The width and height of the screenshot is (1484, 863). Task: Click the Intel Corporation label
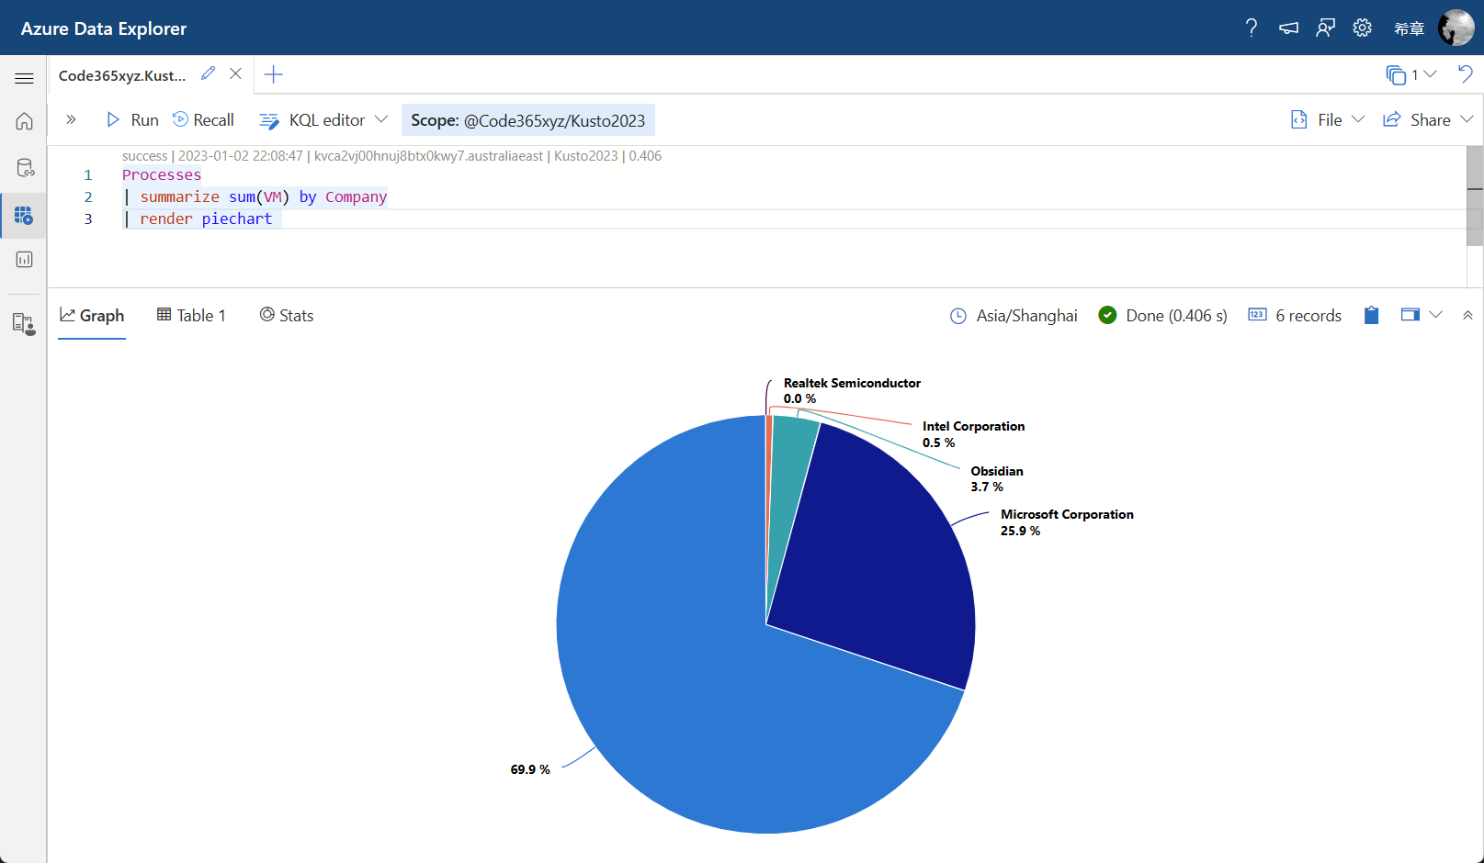point(973,426)
